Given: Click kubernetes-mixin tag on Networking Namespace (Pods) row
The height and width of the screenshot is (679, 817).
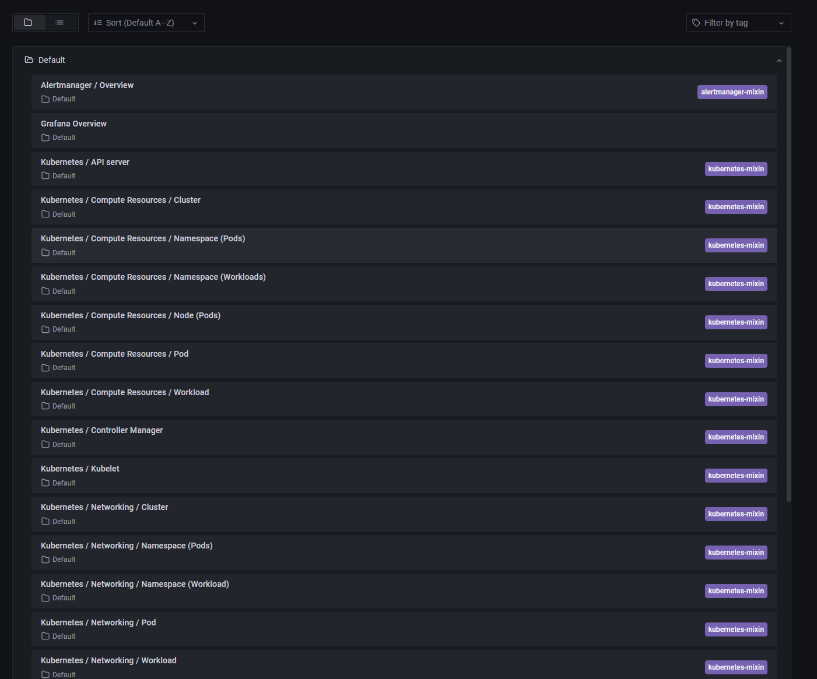Looking at the screenshot, I should click(736, 553).
